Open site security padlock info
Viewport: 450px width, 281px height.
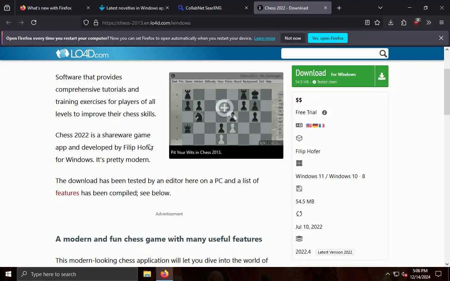click(x=96, y=22)
